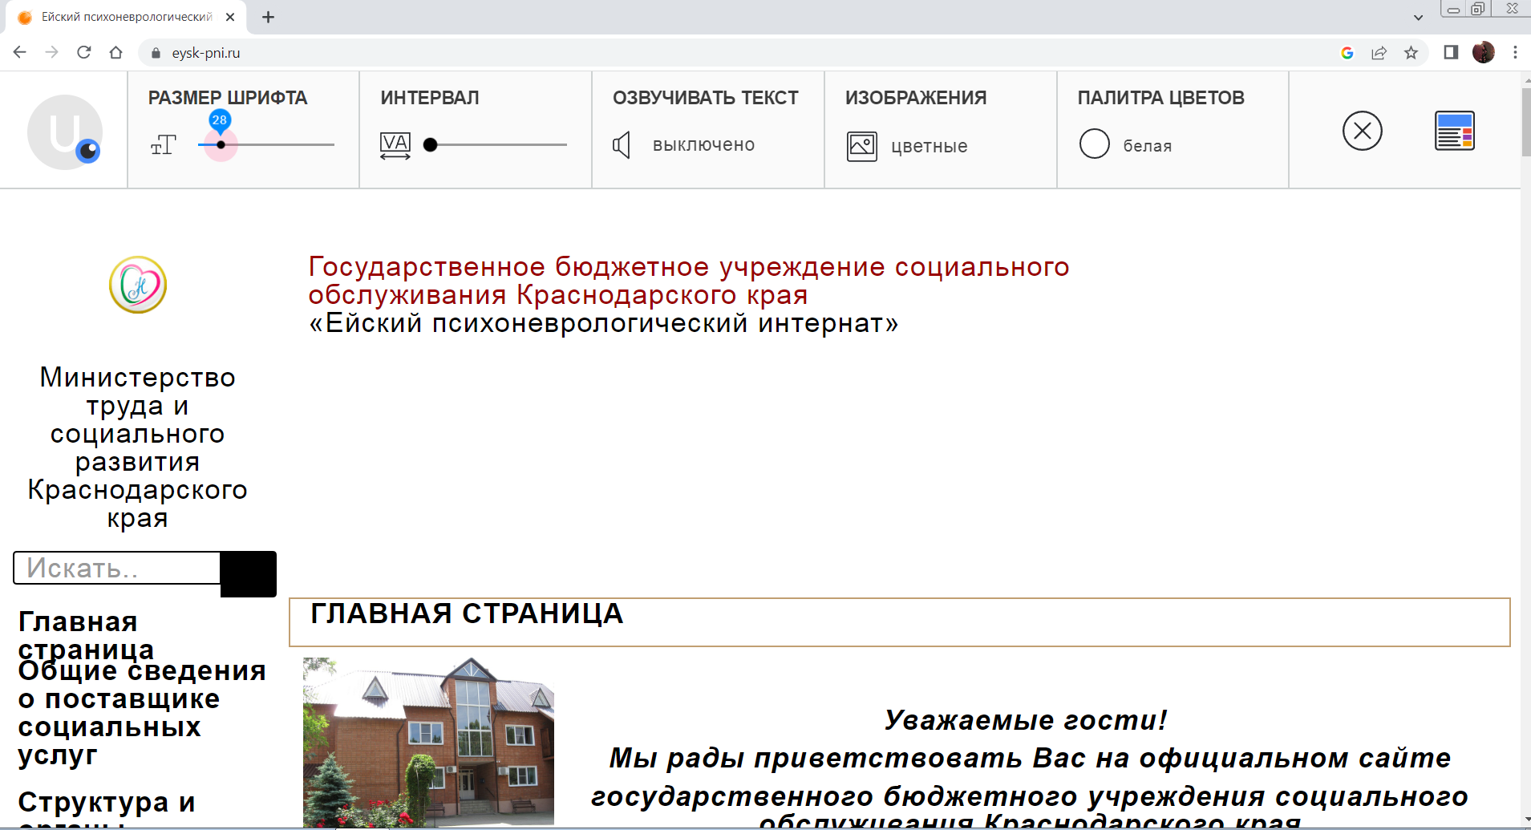Image resolution: width=1531 pixels, height=830 pixels.
Task: Click the Министерство труда link
Action: [137, 447]
